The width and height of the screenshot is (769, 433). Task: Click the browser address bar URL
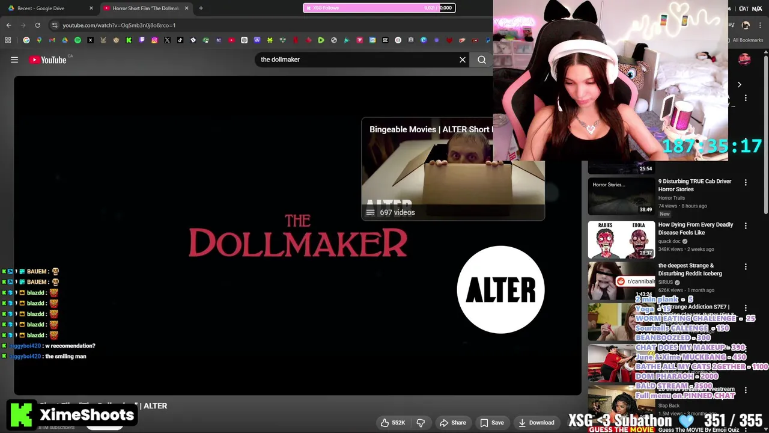(x=119, y=25)
